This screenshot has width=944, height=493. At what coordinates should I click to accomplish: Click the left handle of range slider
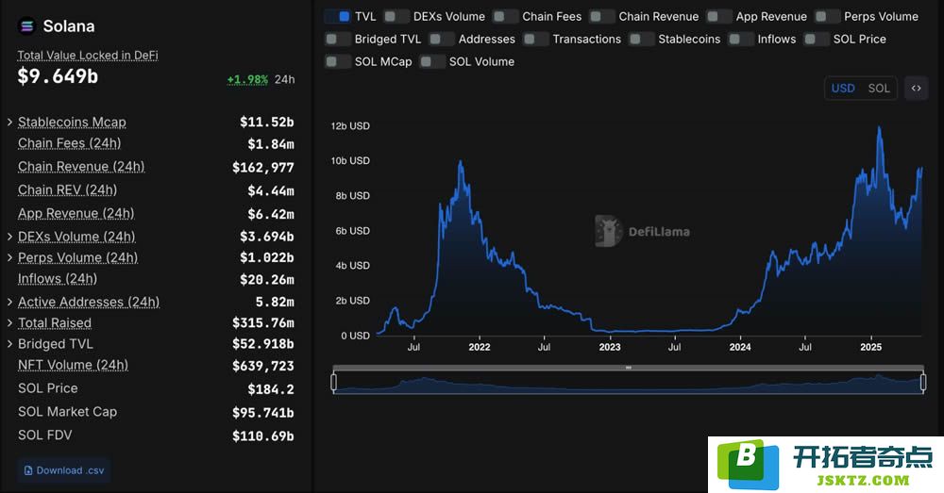333,382
